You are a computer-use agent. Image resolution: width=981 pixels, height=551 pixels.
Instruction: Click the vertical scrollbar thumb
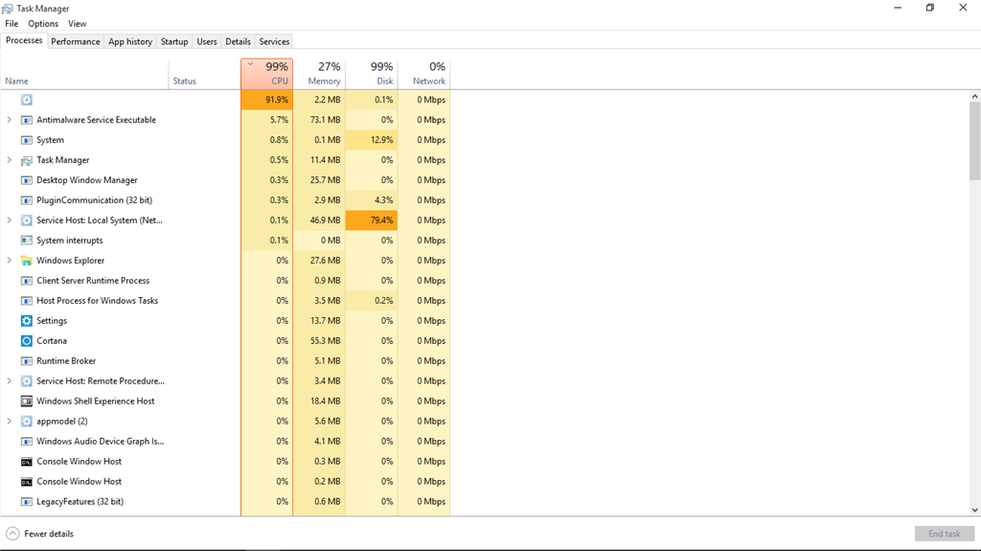point(974,141)
